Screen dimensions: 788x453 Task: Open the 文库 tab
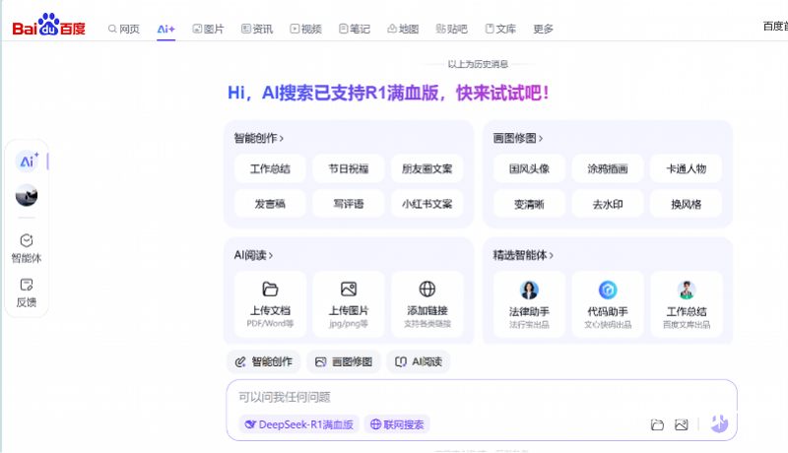click(500, 30)
